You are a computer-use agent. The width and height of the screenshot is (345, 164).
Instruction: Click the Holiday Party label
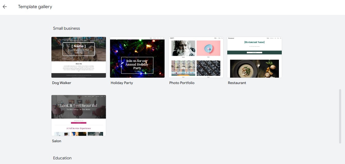coord(122,83)
